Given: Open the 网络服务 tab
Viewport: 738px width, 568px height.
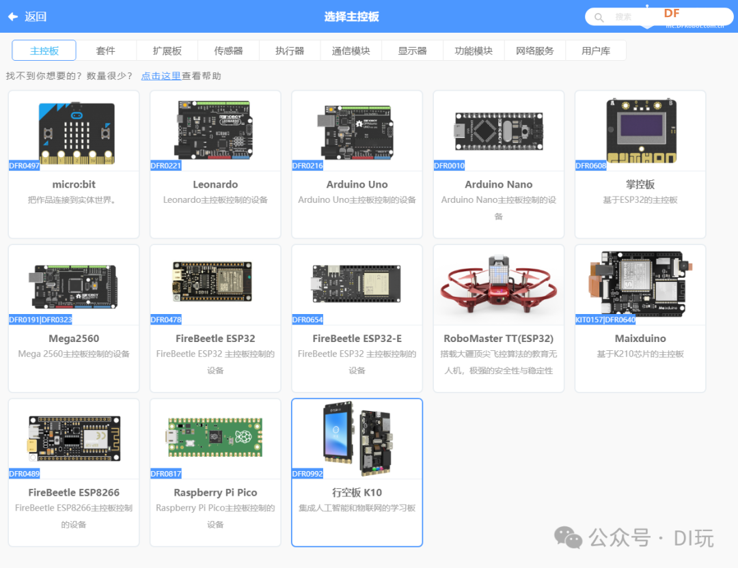Looking at the screenshot, I should point(534,51).
